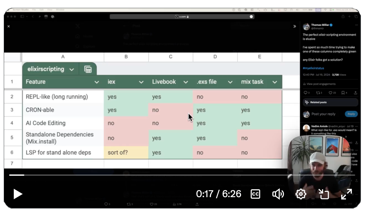
Task: Open video settings gear
Action: (x=301, y=194)
